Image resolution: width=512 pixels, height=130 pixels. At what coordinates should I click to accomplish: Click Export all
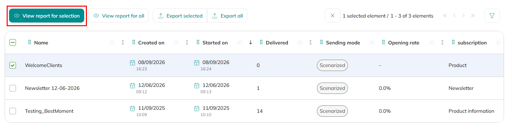227,16
